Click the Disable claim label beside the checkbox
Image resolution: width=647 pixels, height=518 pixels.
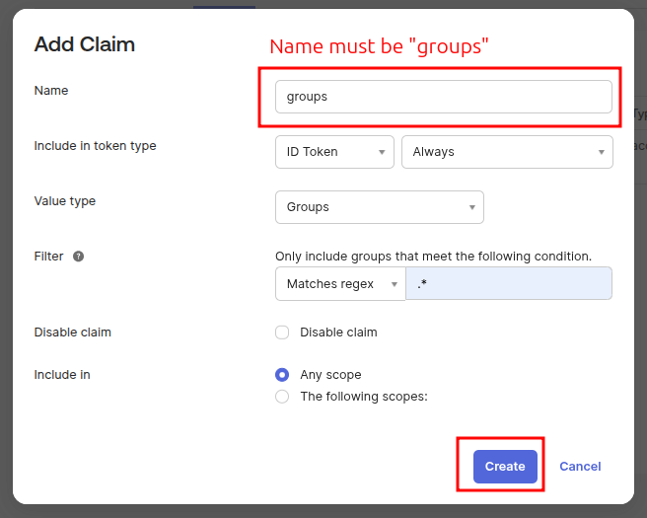pos(338,333)
